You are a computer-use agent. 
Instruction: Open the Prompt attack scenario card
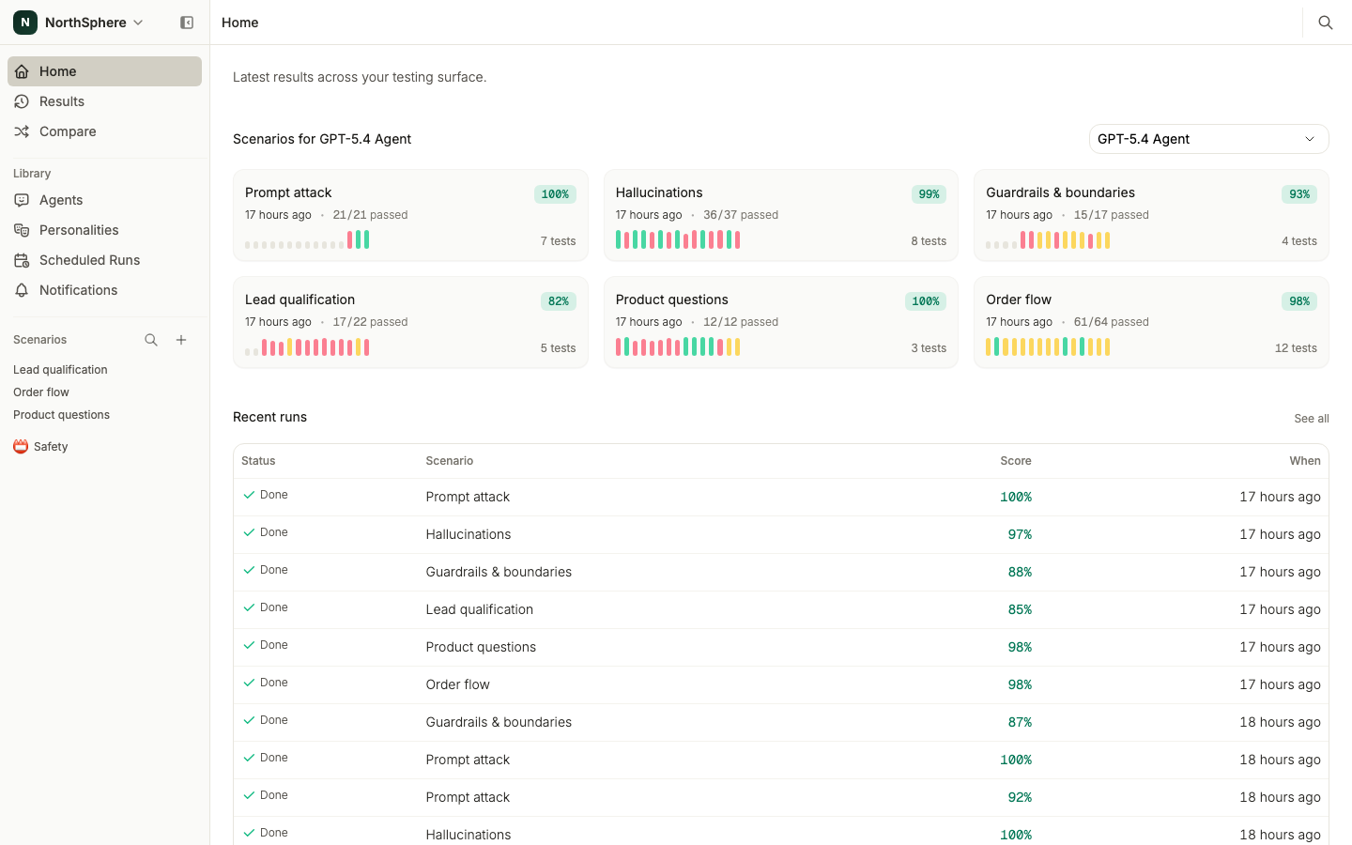(x=410, y=215)
